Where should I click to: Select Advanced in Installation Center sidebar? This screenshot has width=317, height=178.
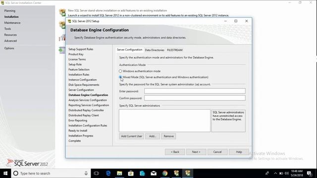[x=10, y=41]
